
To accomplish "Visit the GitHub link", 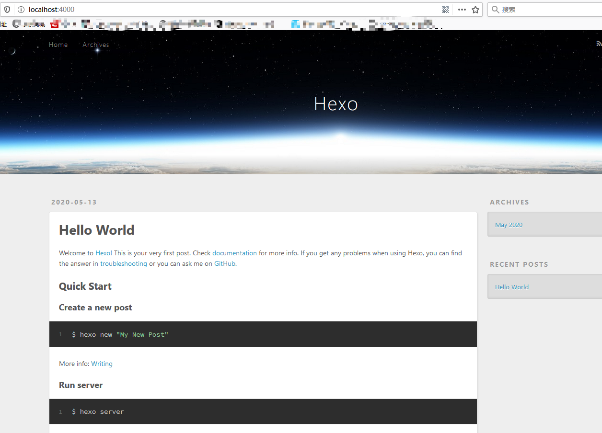I will tap(225, 263).
